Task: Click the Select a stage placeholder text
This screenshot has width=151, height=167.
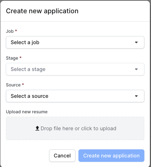Action: [28, 69]
